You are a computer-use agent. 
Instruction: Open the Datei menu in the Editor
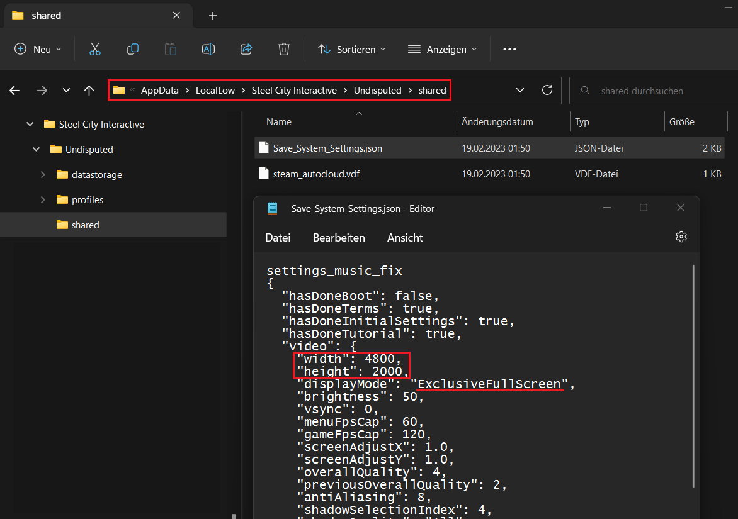pyautogui.click(x=278, y=237)
